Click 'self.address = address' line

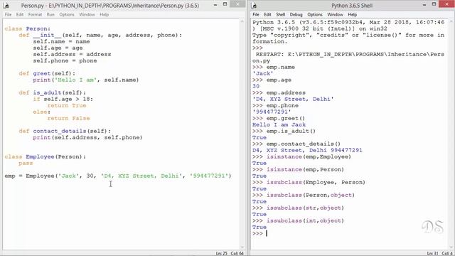[72, 54]
